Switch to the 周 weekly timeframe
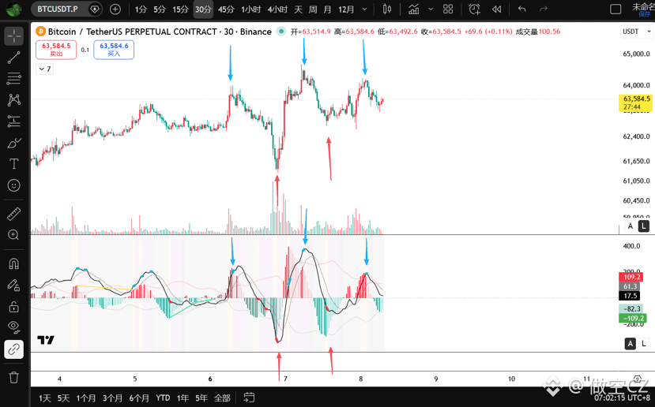The width and height of the screenshot is (655, 407). pyautogui.click(x=312, y=9)
